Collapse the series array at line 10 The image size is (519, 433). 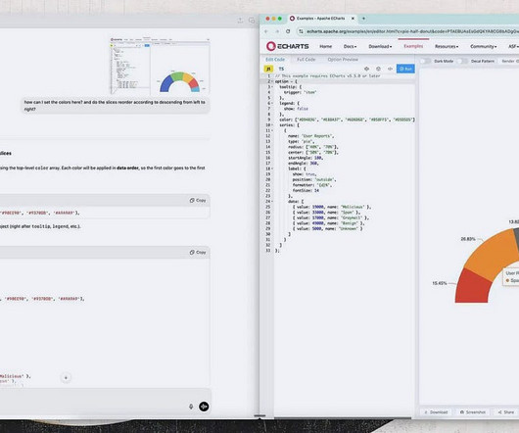272,125
